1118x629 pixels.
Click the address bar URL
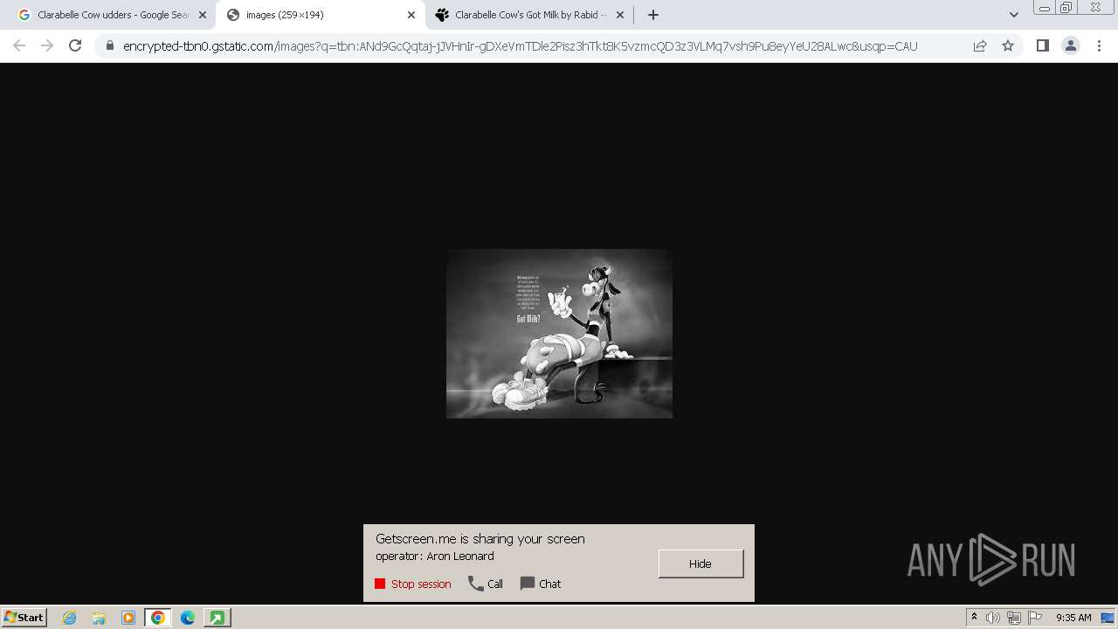(521, 46)
